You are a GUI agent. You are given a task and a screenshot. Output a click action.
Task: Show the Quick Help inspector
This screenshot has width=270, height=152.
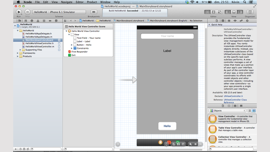223,21
